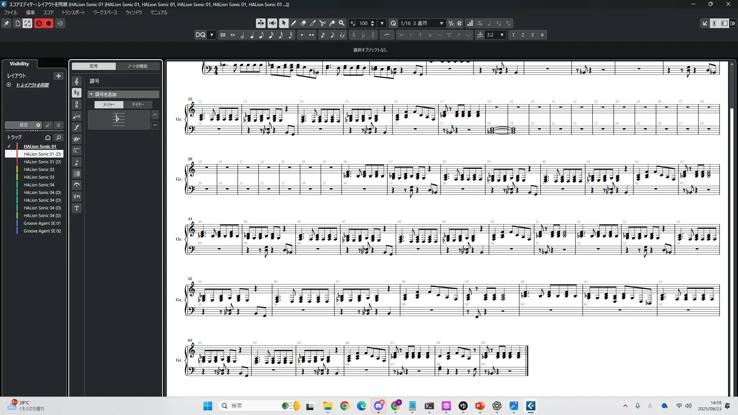Switch to the ノートの機能 tab
738x415 pixels.
(137, 66)
